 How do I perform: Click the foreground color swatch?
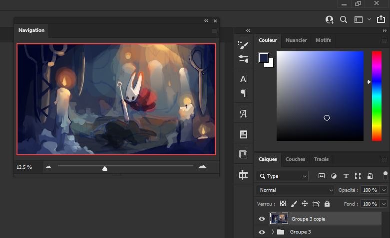tap(263, 58)
